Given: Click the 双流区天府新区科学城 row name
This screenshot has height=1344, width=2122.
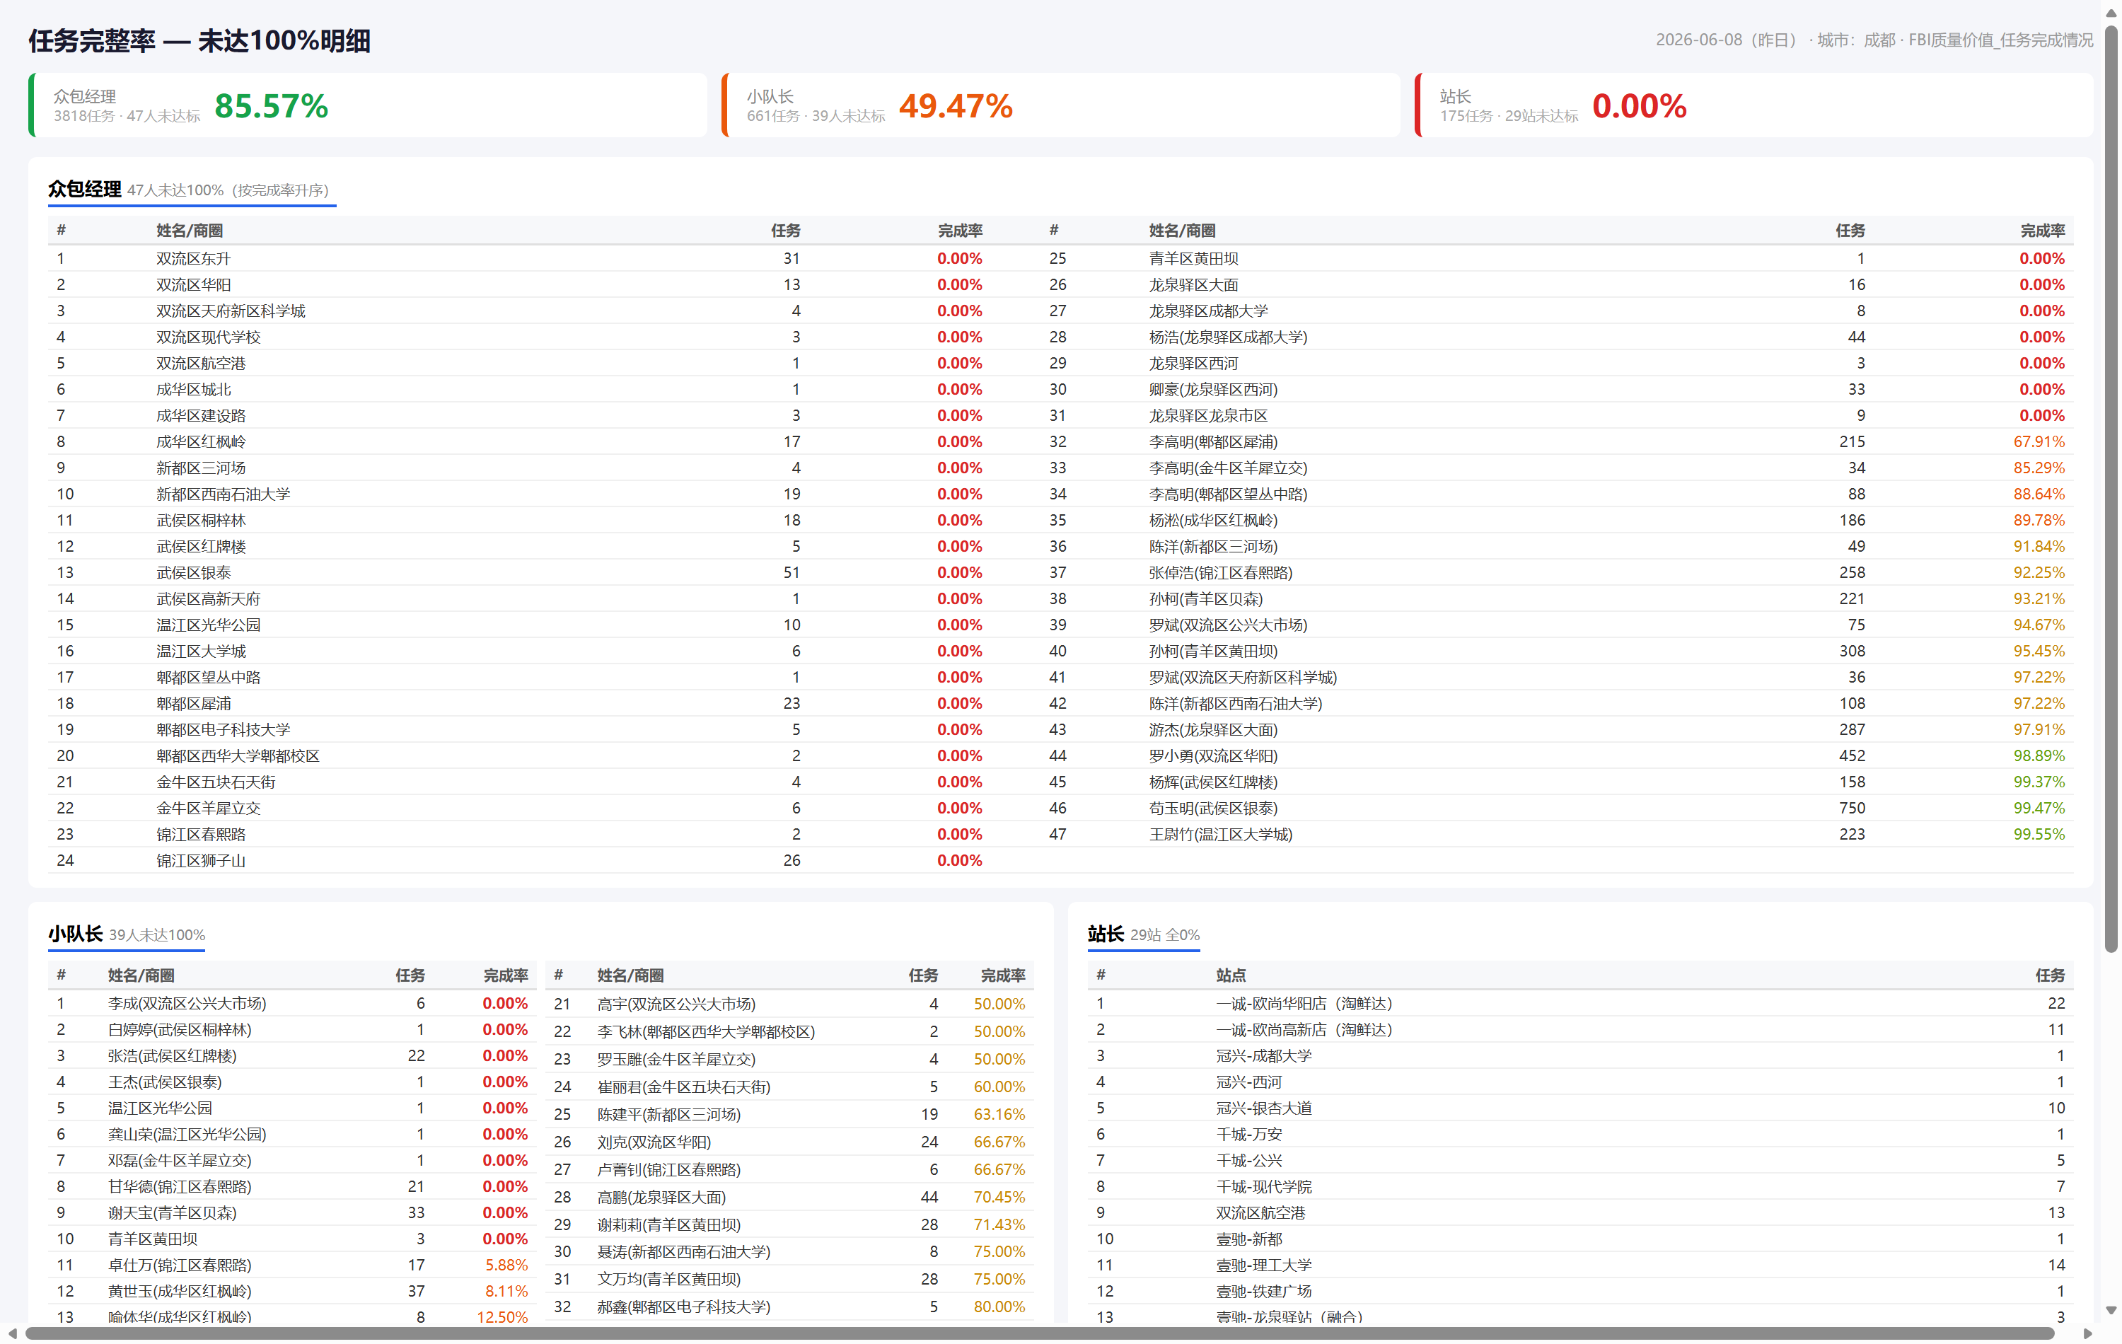Looking at the screenshot, I should point(231,311).
